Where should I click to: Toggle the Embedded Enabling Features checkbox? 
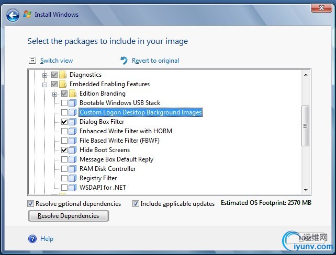(x=54, y=84)
